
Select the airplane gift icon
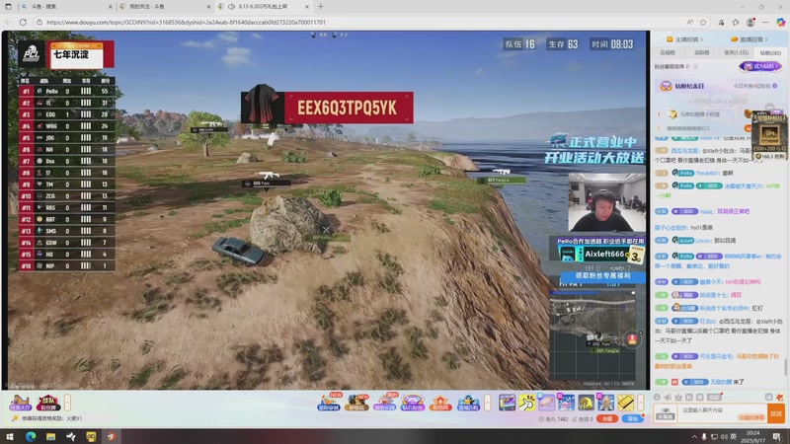[547, 403]
